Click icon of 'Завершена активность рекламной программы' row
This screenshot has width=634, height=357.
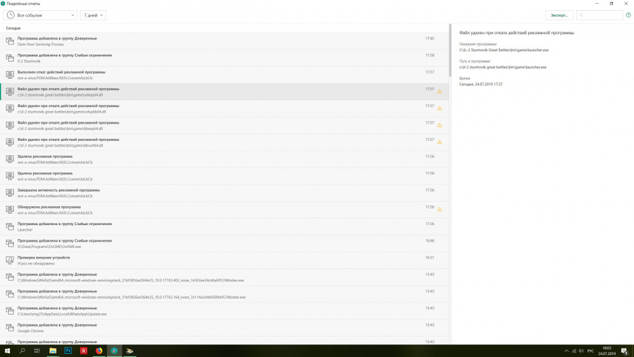(x=10, y=193)
